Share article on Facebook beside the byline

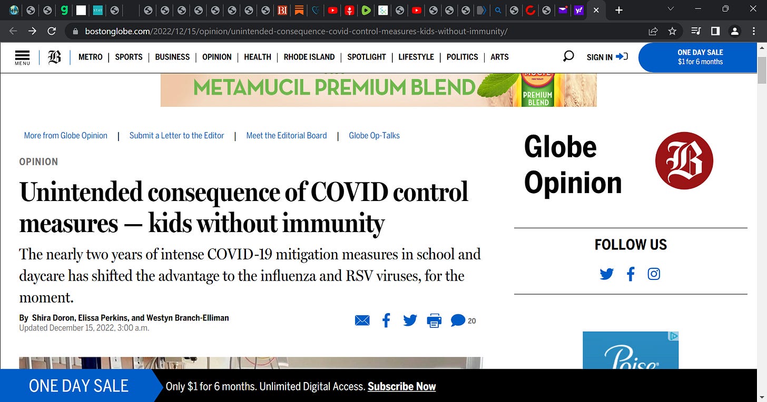point(386,320)
